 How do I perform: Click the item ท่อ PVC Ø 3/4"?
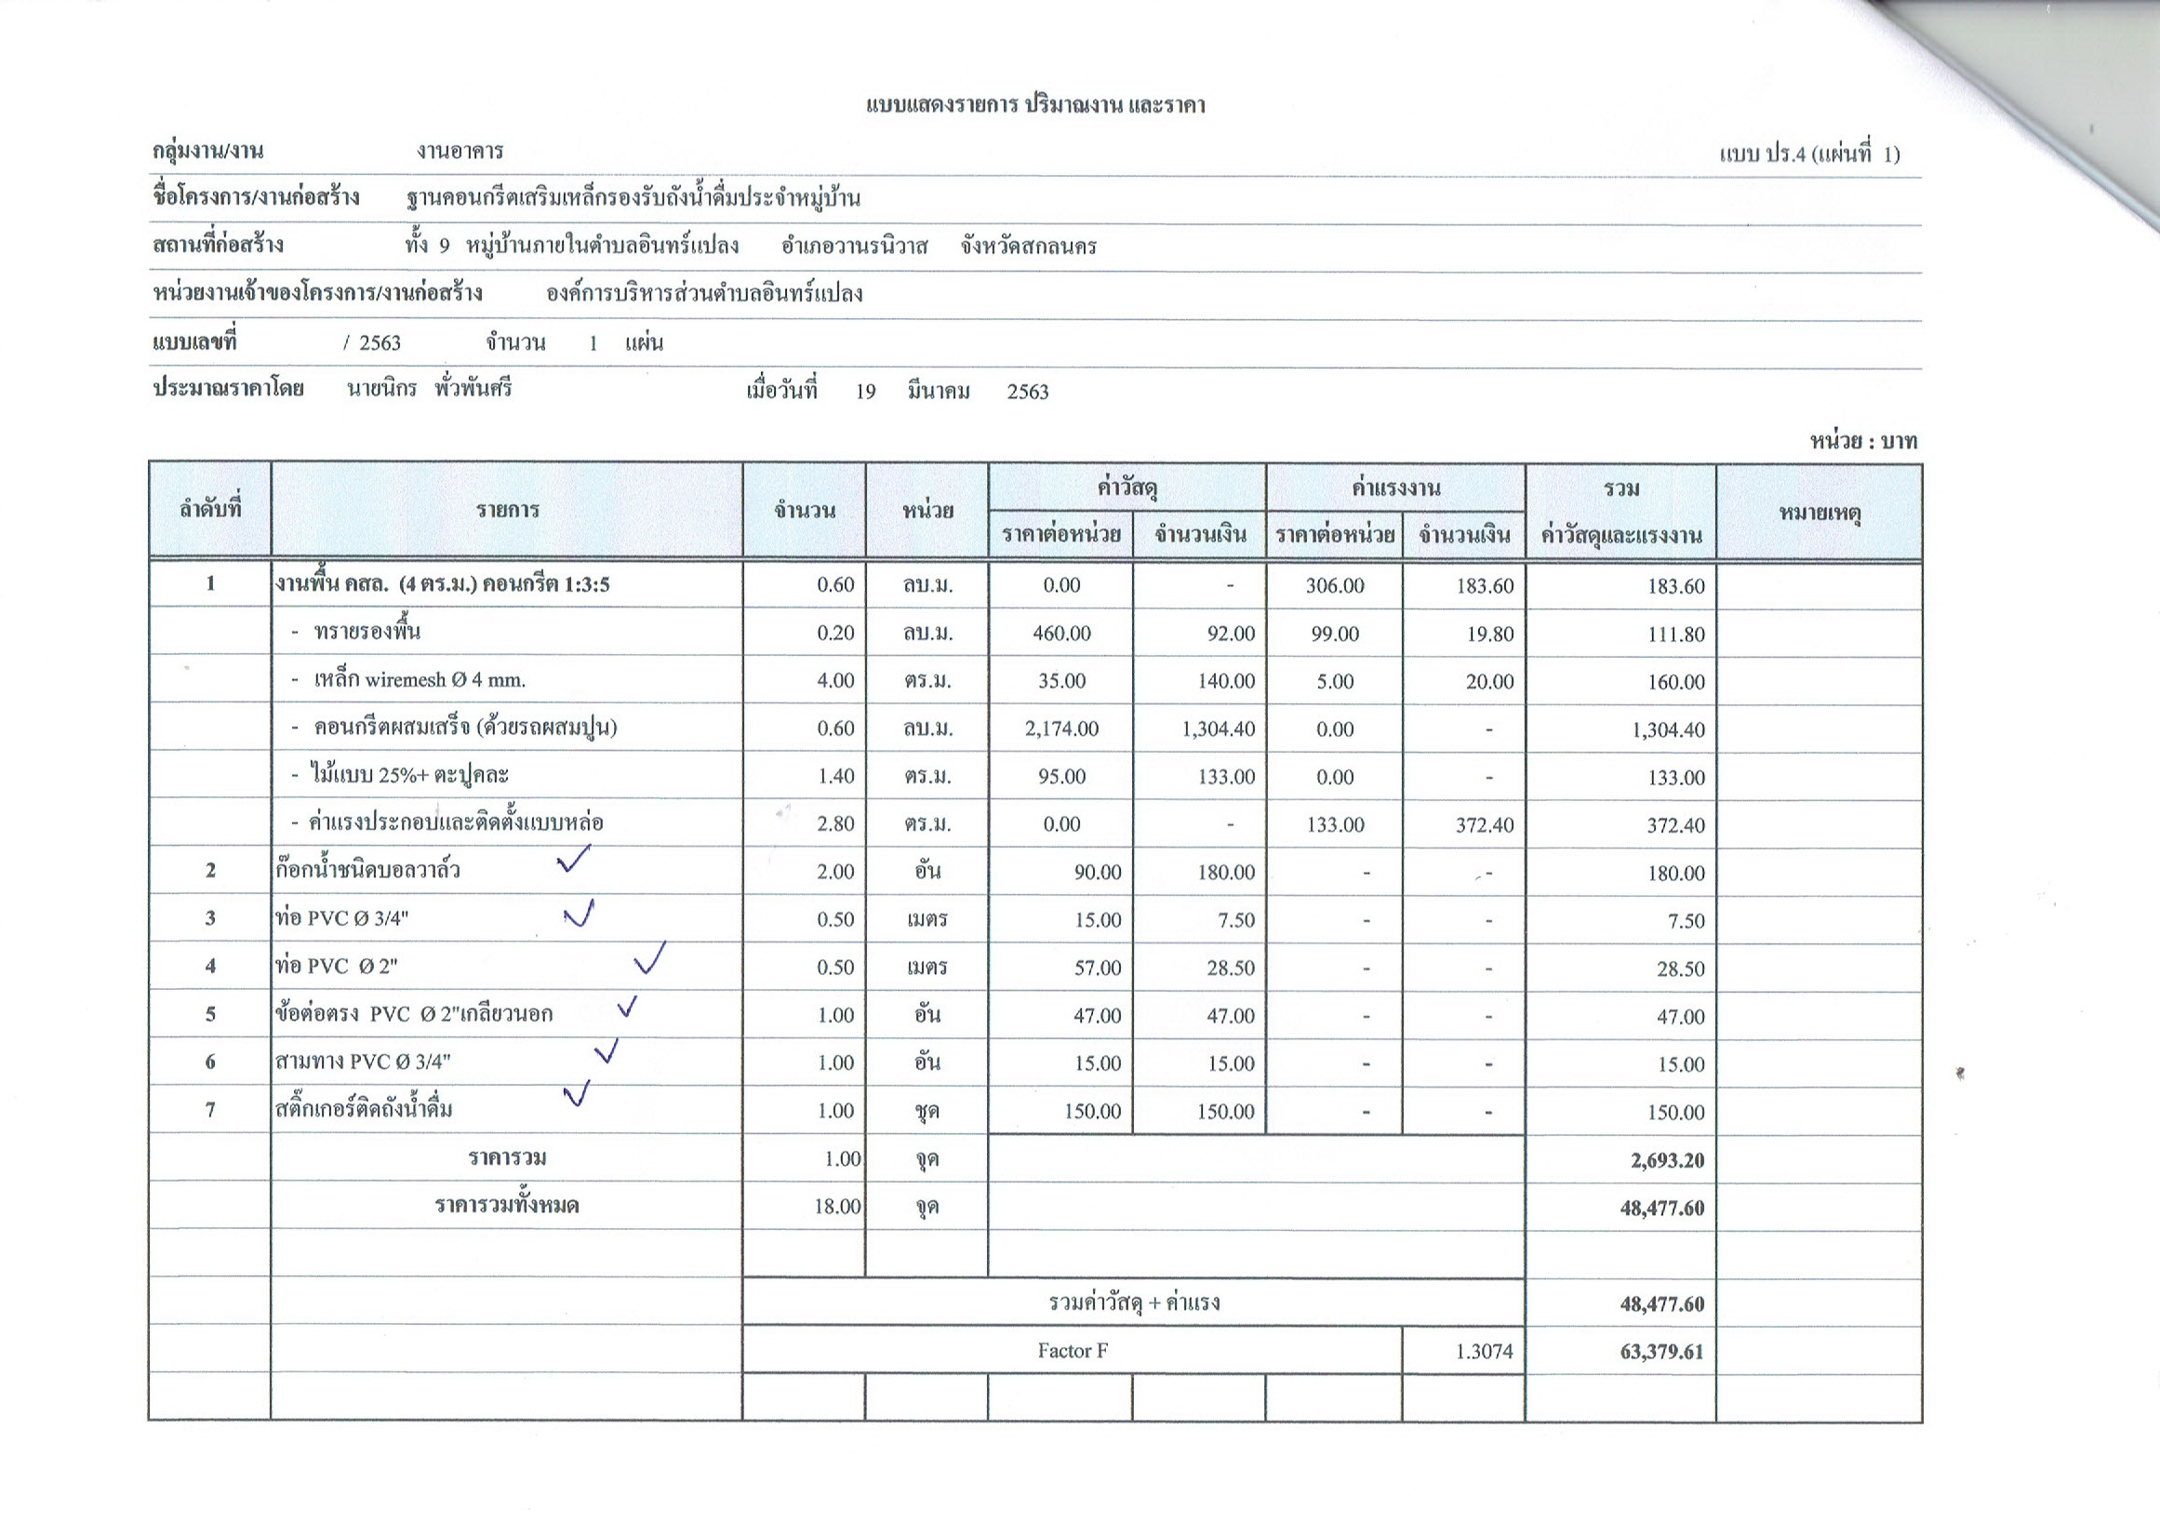coord(341,918)
